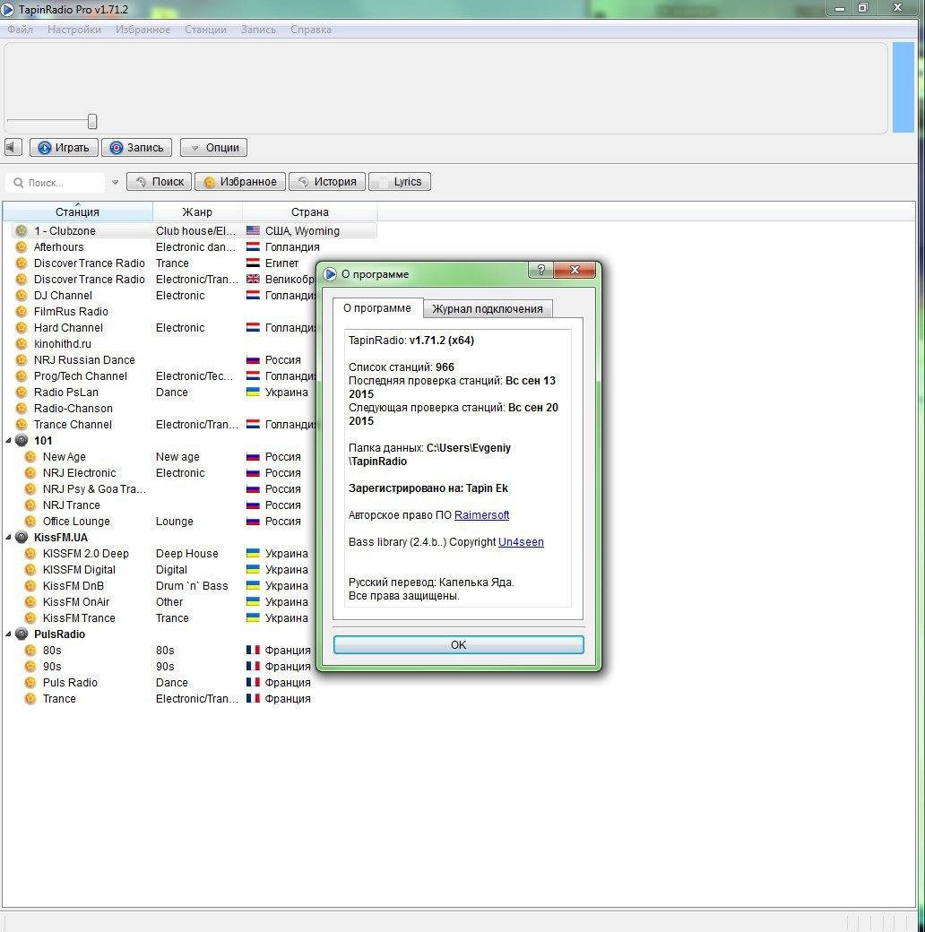The image size is (925, 932).
Task: Sort by the Жанр column header
Action: pyautogui.click(x=197, y=211)
